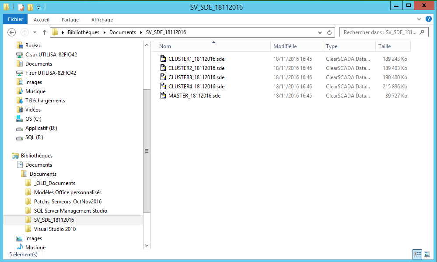Switch to the Affichage tab
The image size is (437, 262).
102,20
